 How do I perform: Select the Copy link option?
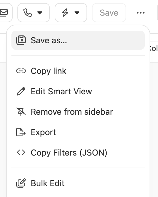point(78,71)
